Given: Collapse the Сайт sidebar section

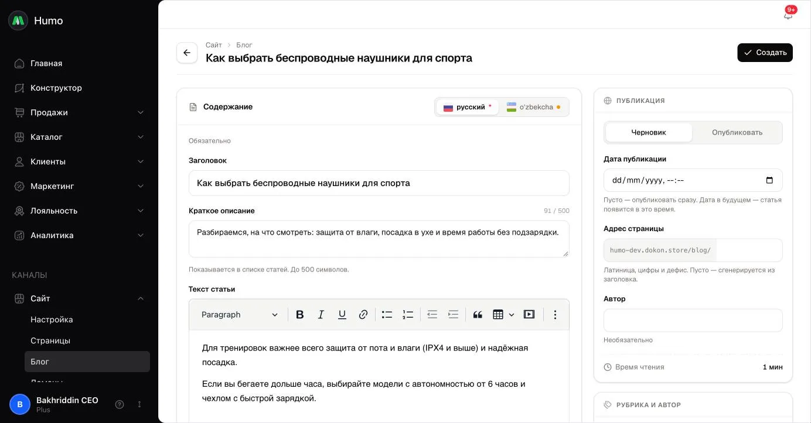Looking at the screenshot, I should [79, 298].
